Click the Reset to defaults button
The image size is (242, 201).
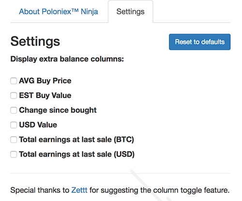[199, 42]
